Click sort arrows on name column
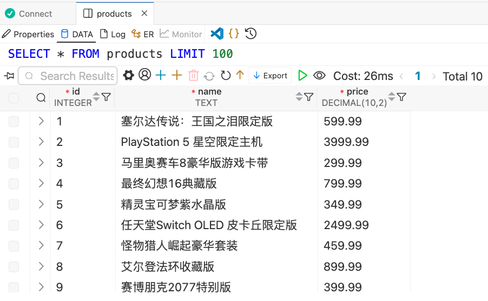The height and width of the screenshot is (301, 488). point(299,97)
